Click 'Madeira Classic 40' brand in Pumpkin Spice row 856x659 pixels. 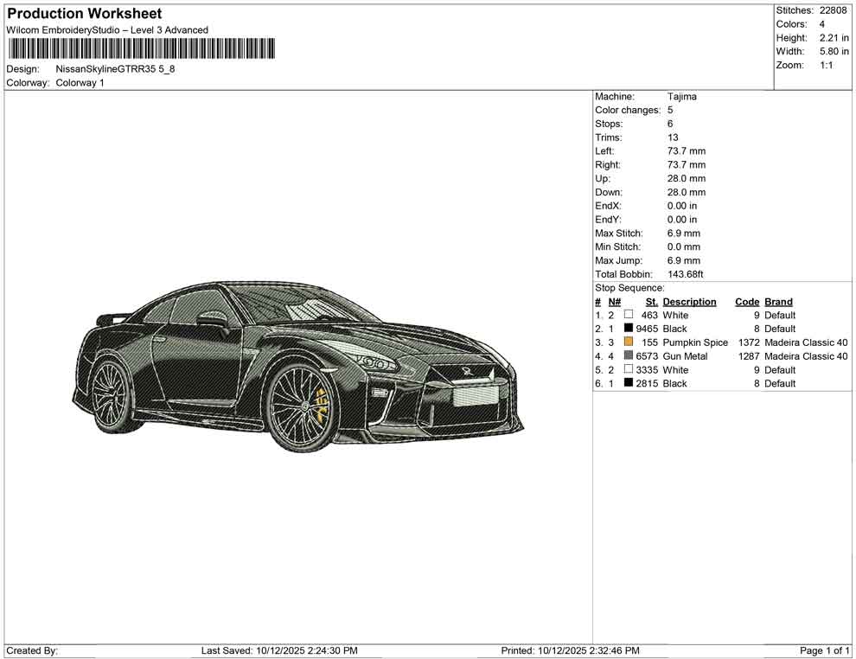pyautogui.click(x=806, y=342)
